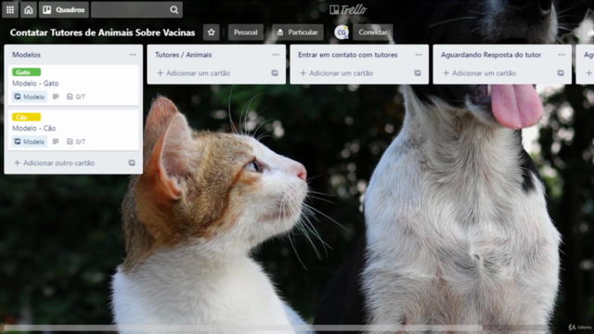Click board title Contatar Tutores de Animais
Screen dimensions: 594x334
pos(102,32)
